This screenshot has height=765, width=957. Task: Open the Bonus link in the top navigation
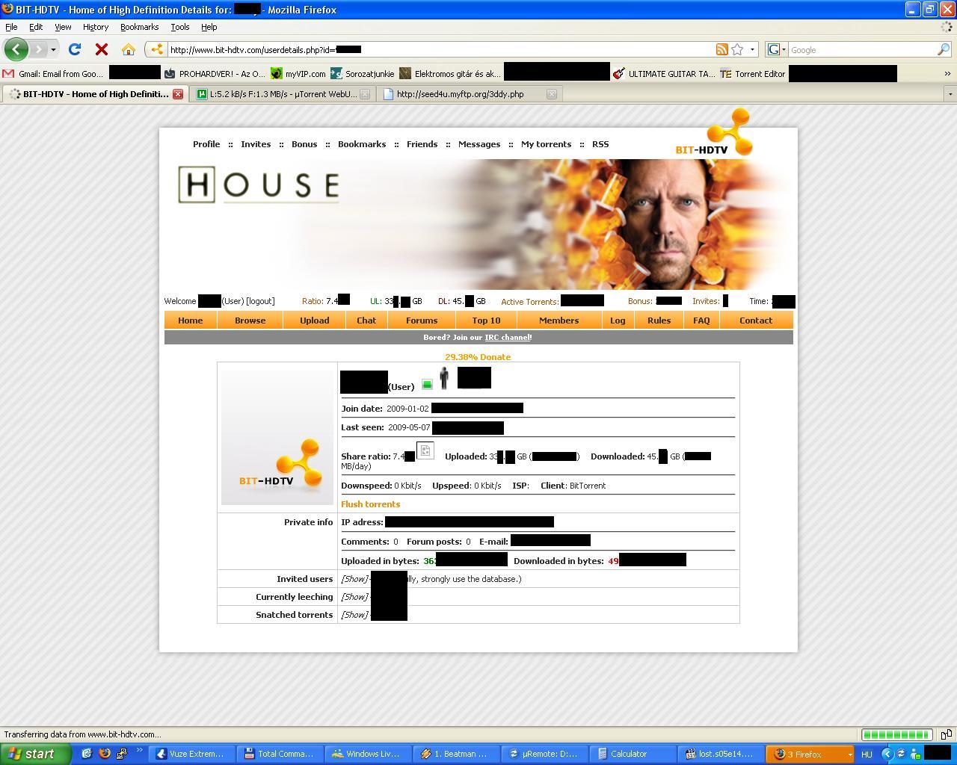click(304, 144)
